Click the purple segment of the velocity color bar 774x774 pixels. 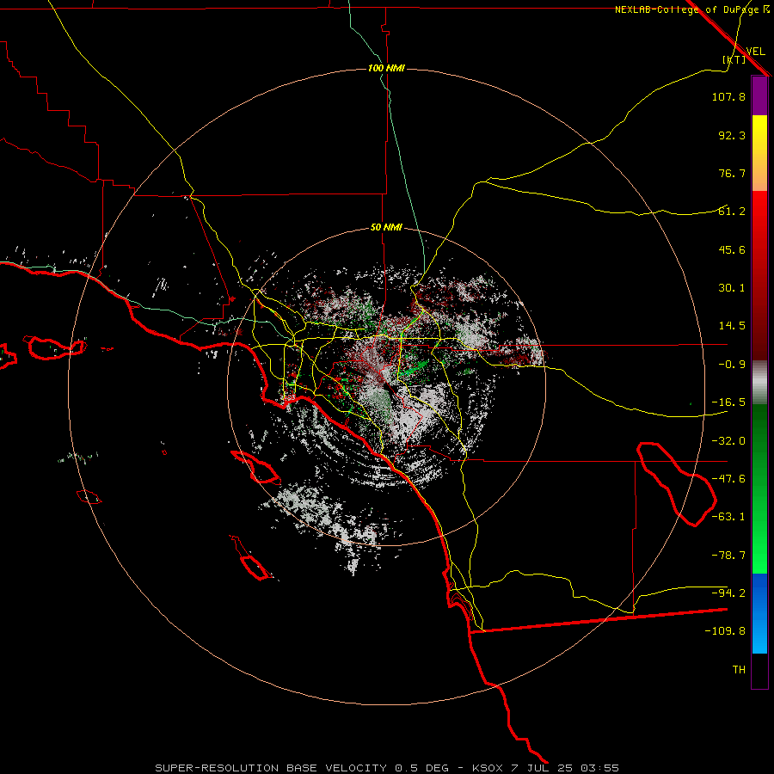pyautogui.click(x=759, y=96)
